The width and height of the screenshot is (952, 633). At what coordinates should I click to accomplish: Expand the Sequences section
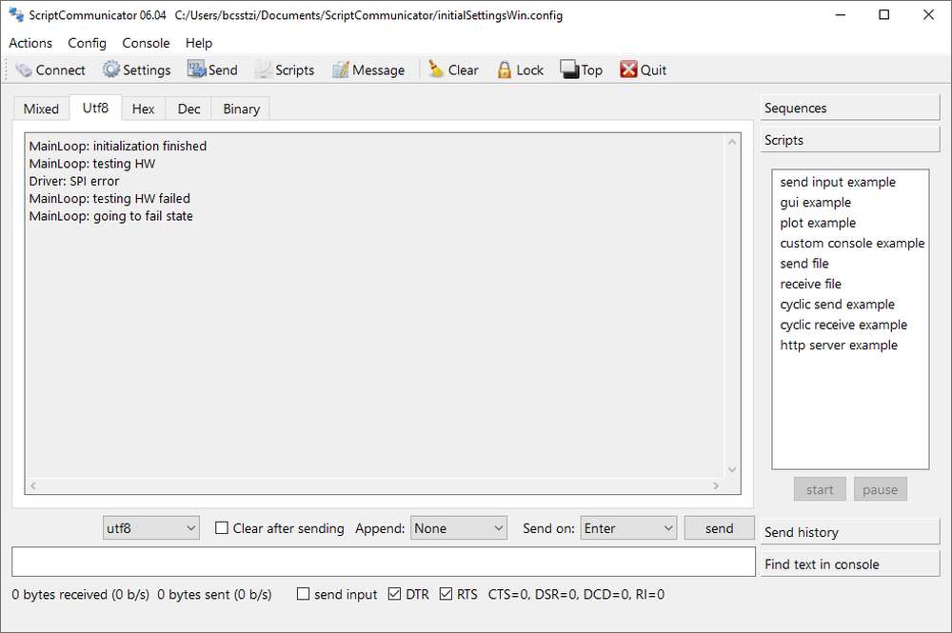tap(849, 108)
